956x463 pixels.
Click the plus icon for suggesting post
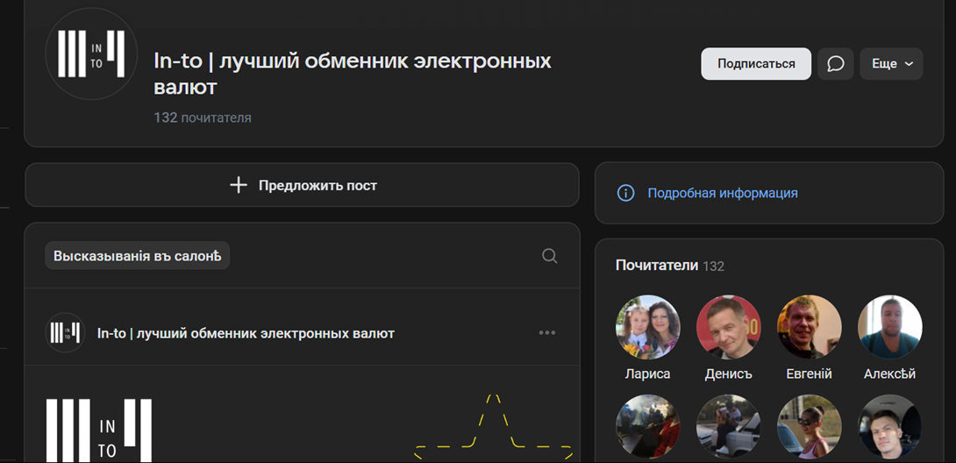pyautogui.click(x=239, y=185)
